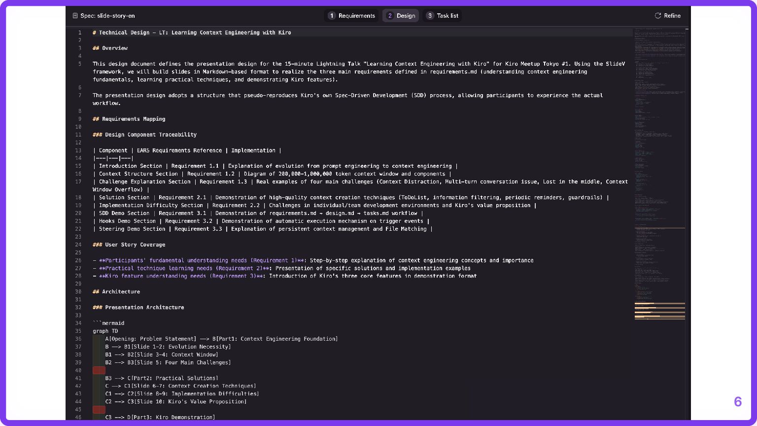The image size is (757, 426).
Task: Click the '## Requirements Mapping' heading
Action: pyautogui.click(x=129, y=119)
